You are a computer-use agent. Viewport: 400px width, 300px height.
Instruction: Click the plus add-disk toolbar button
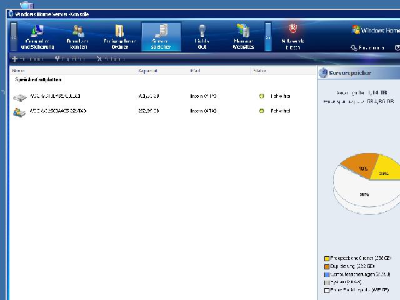(27, 59)
